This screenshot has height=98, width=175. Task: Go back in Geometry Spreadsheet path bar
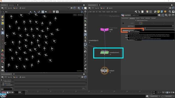click(2, 77)
